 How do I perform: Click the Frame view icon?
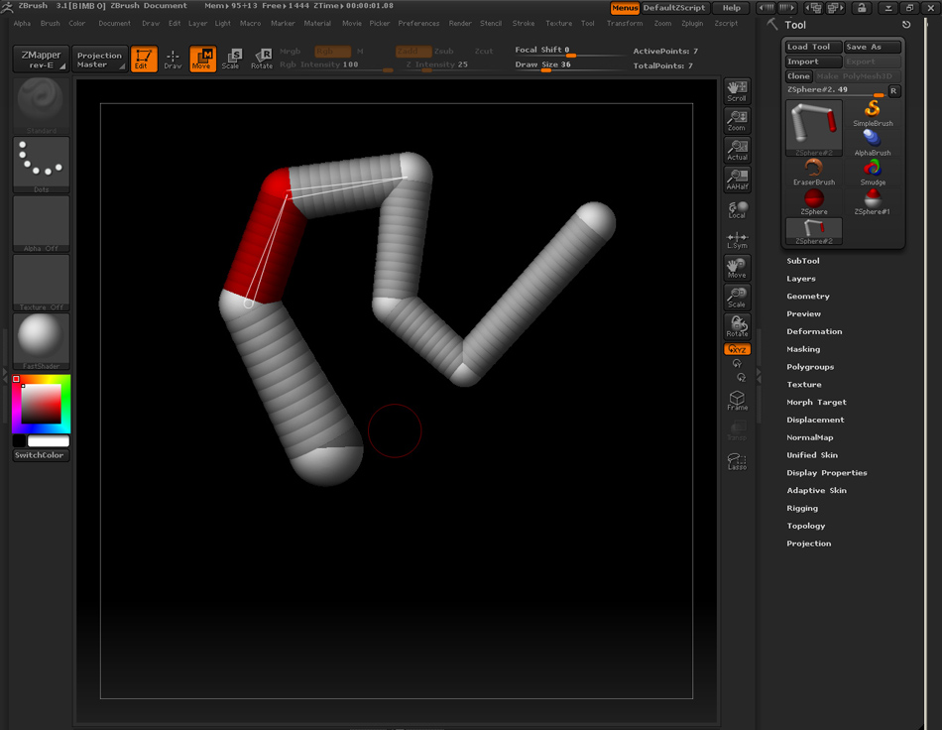tap(737, 401)
